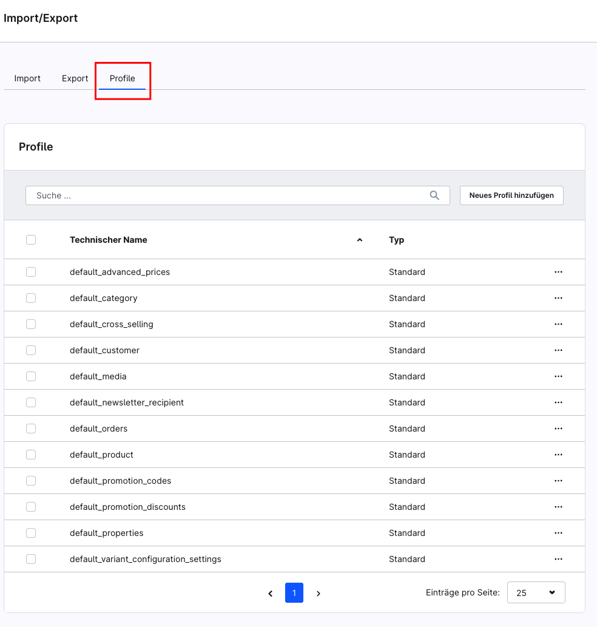
Task: Go to next page arrow
Action: point(319,593)
